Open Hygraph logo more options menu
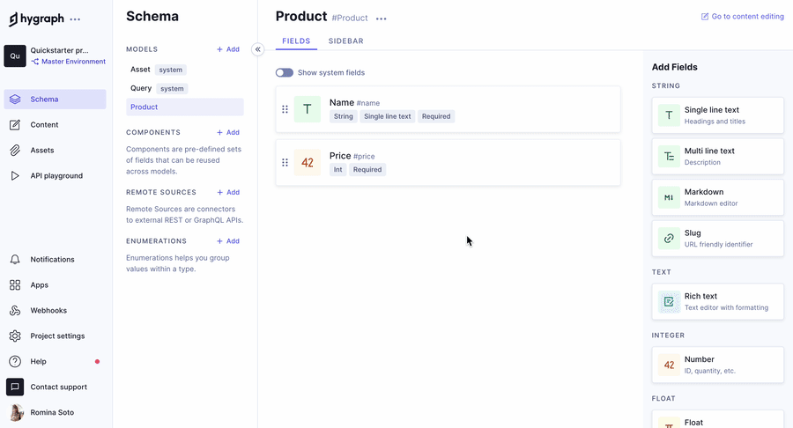 coord(75,19)
